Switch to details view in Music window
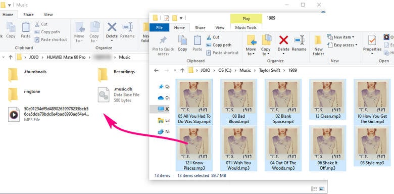 click(x=314, y=189)
